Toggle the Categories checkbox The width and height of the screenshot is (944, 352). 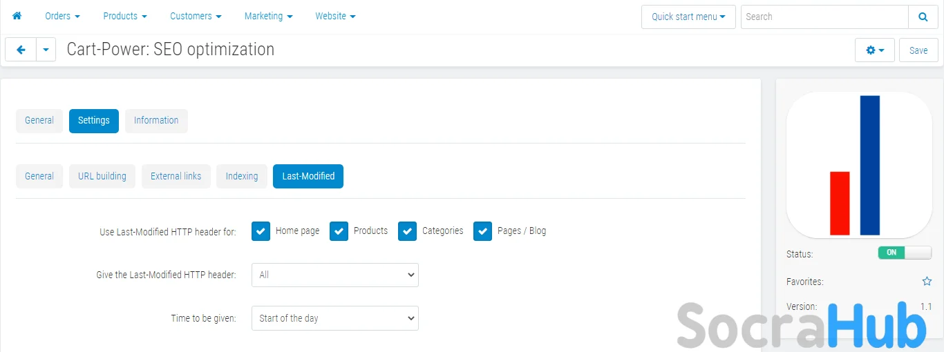pos(407,231)
